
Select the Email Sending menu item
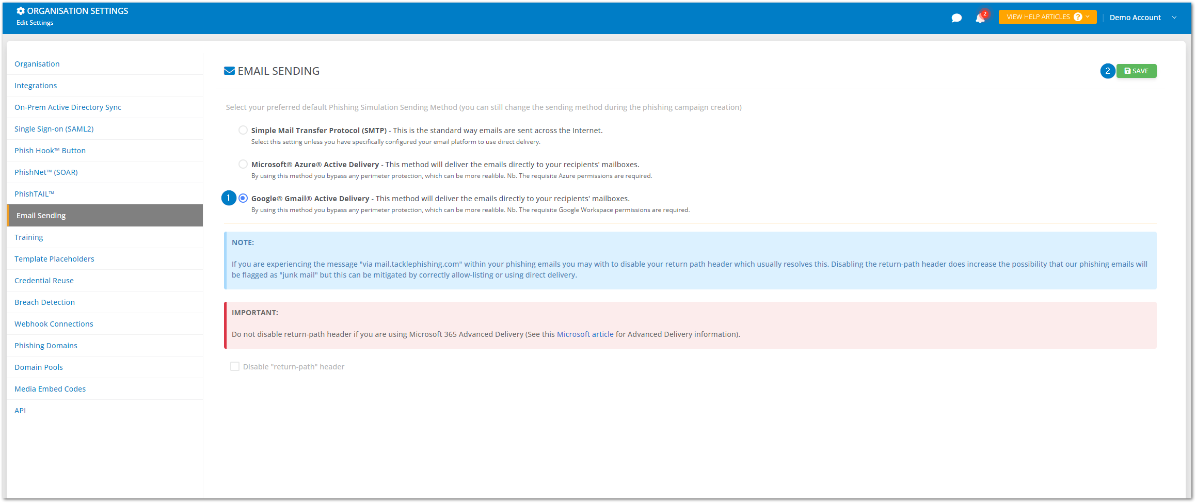(x=105, y=216)
